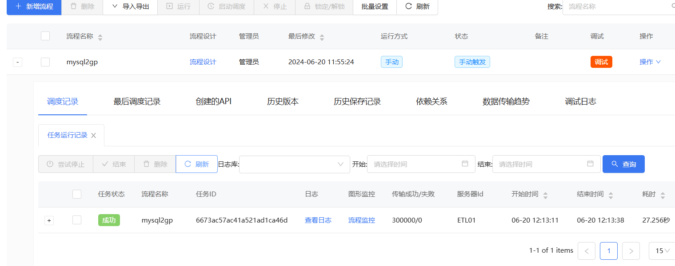Sort by 开始时间 column arrows
Screen dimensions: 675x266
tap(545, 195)
